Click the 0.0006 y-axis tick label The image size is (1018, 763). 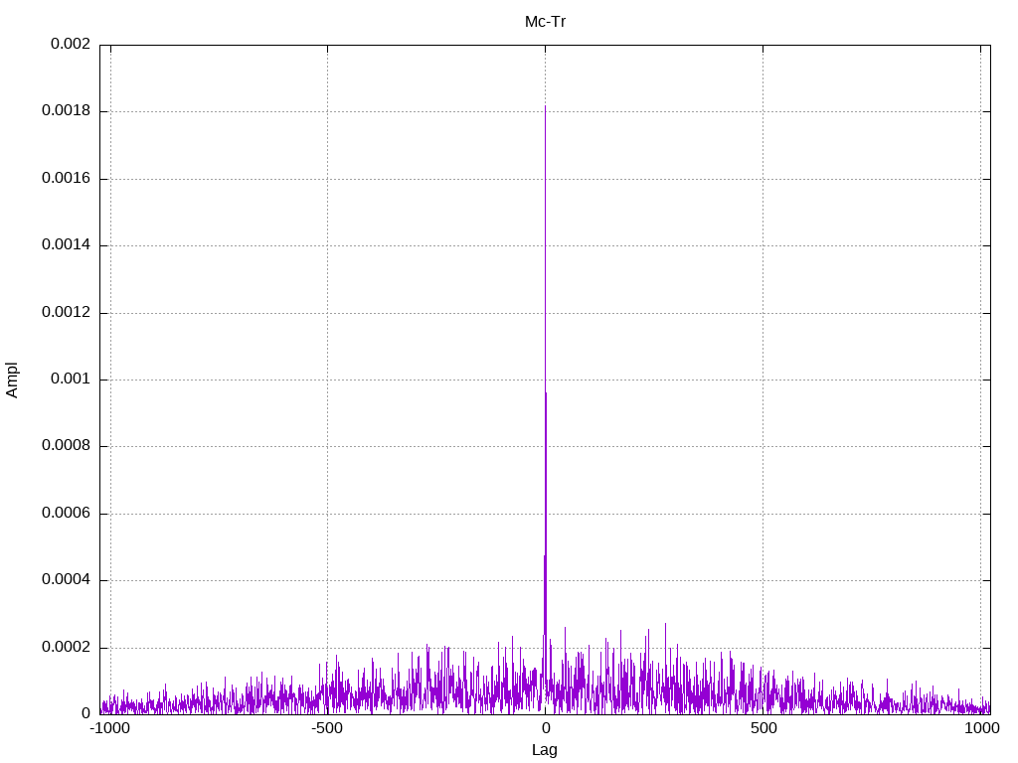tap(66, 514)
